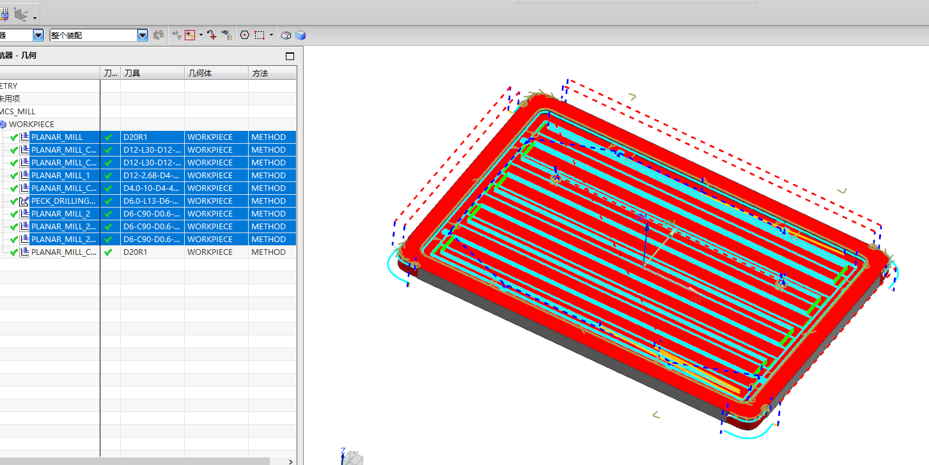Viewport: 929px width, 465px height.
Task: Click the D6.0-L13-D6 tool cell
Action: (152, 201)
